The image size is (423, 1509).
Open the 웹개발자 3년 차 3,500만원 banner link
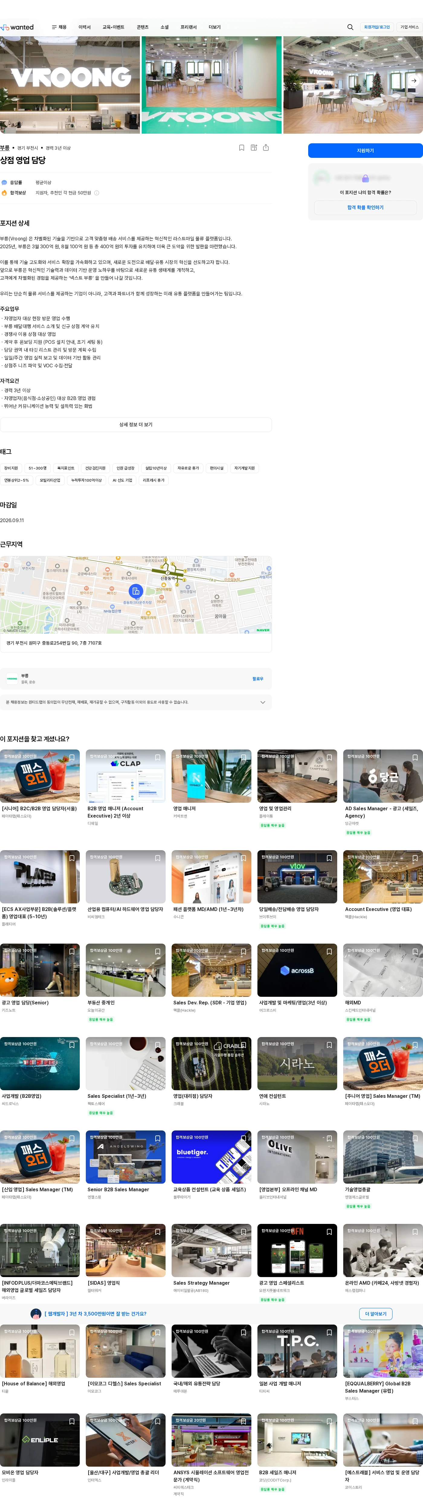pyautogui.click(x=95, y=1314)
